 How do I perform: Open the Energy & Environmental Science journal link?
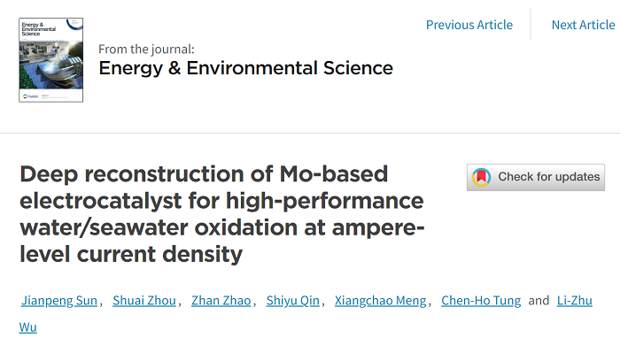click(245, 68)
